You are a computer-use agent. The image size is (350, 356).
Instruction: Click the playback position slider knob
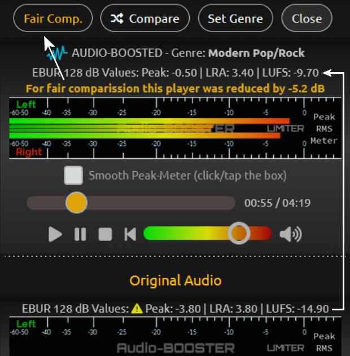[76, 203]
